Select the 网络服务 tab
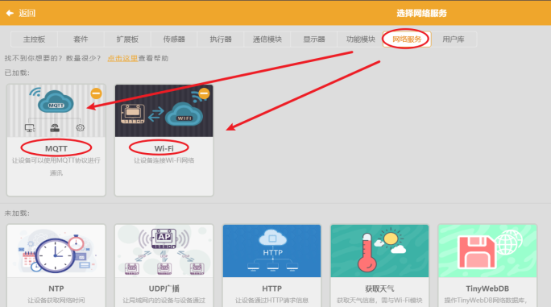The width and height of the screenshot is (551, 307). click(x=407, y=39)
